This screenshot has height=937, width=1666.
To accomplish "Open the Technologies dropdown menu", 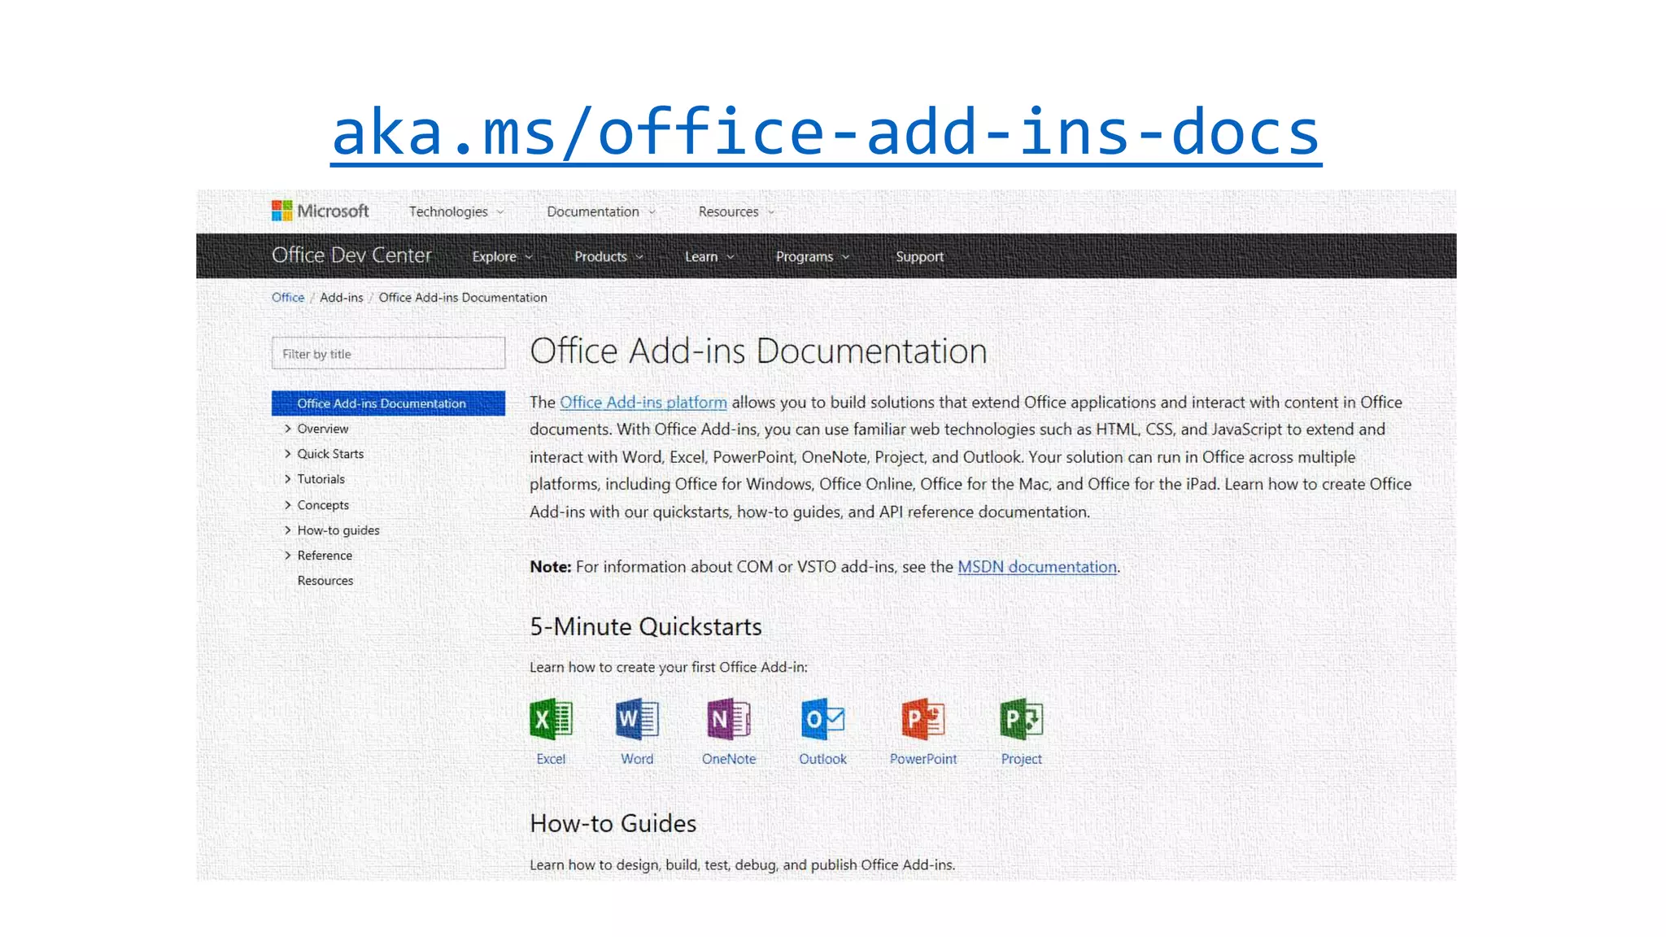I will click(456, 211).
